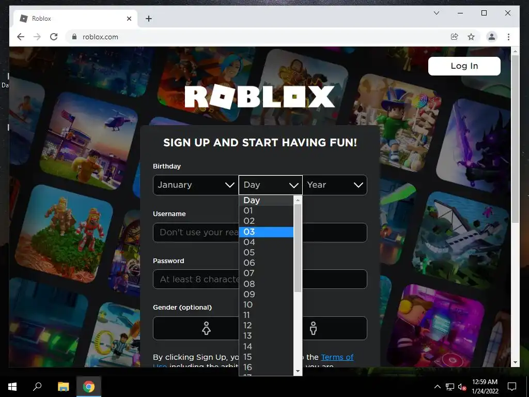The image size is (529, 397).
Task: Open Chrome three-dot menu
Action: pos(508,37)
